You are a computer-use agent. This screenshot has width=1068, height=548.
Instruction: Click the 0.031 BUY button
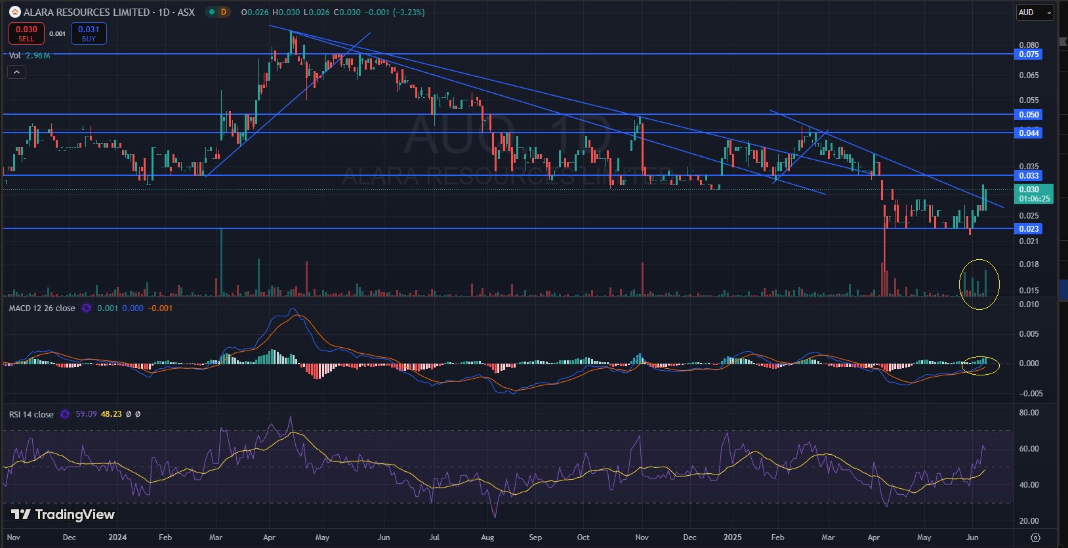tap(89, 33)
